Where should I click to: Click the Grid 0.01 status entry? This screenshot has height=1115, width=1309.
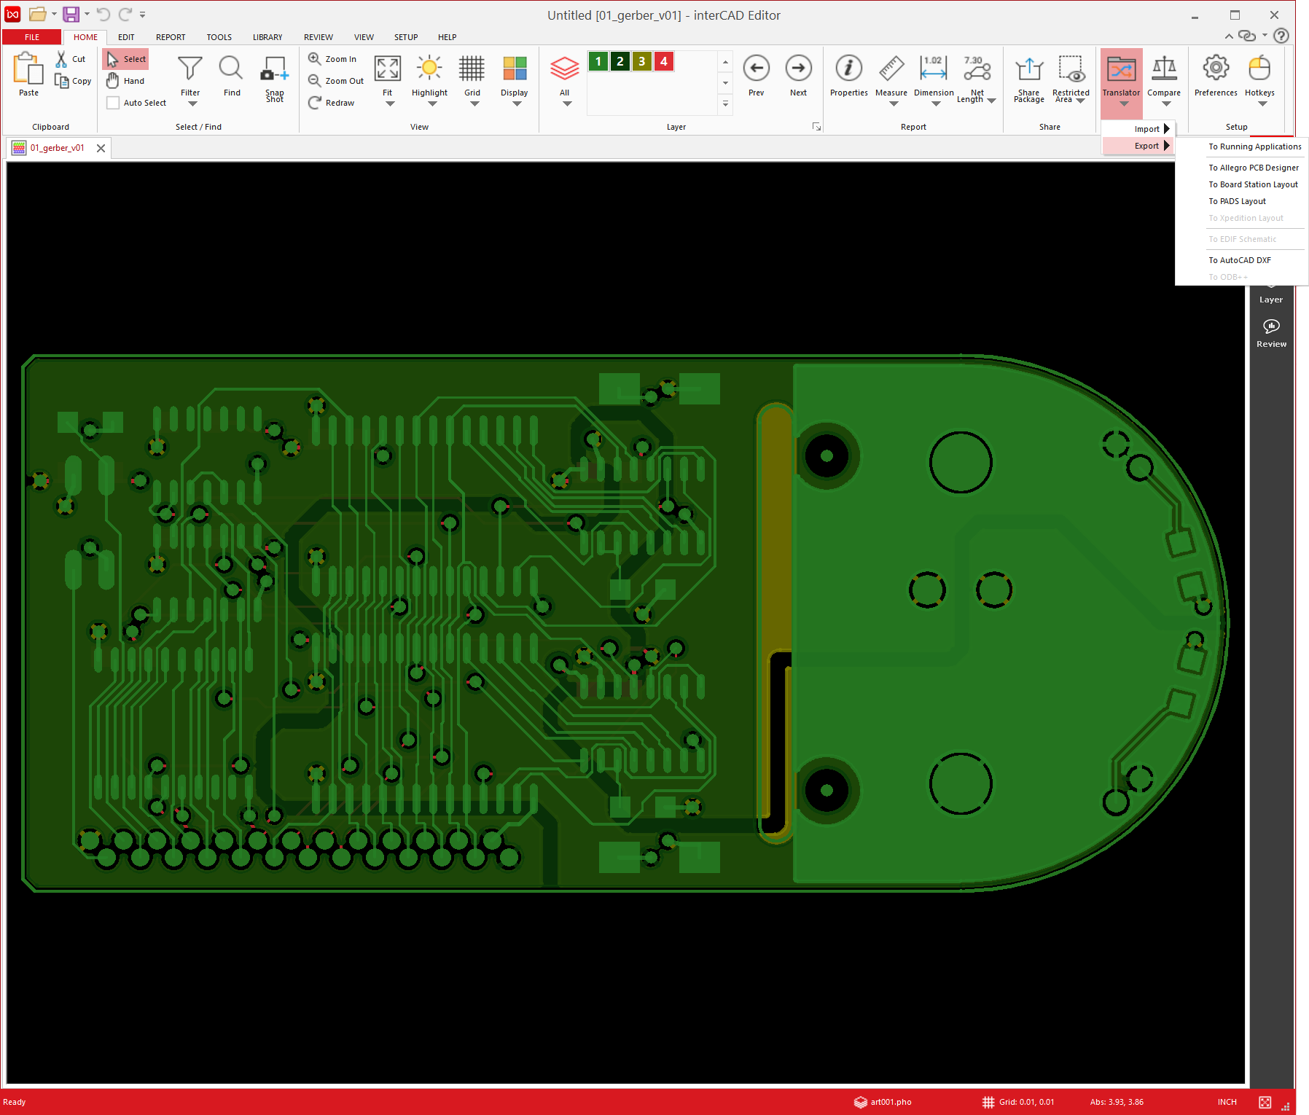(1018, 1102)
